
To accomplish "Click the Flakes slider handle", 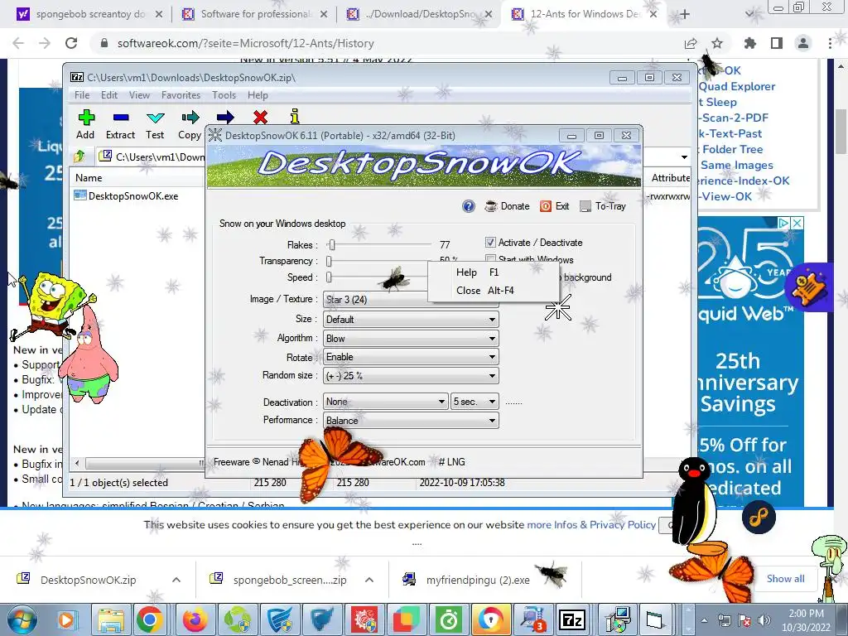I will pyautogui.click(x=332, y=245).
